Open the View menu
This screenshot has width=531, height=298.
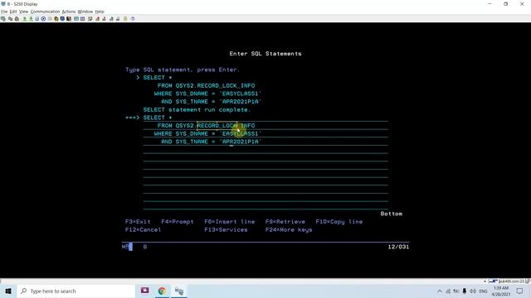(x=24, y=12)
